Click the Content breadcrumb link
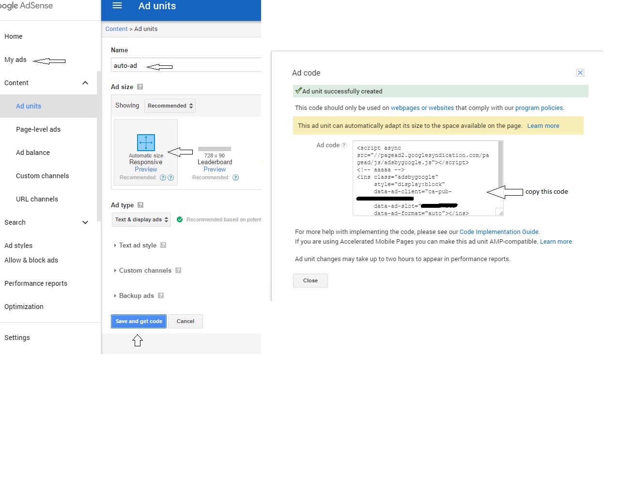620x496 pixels. (x=116, y=29)
